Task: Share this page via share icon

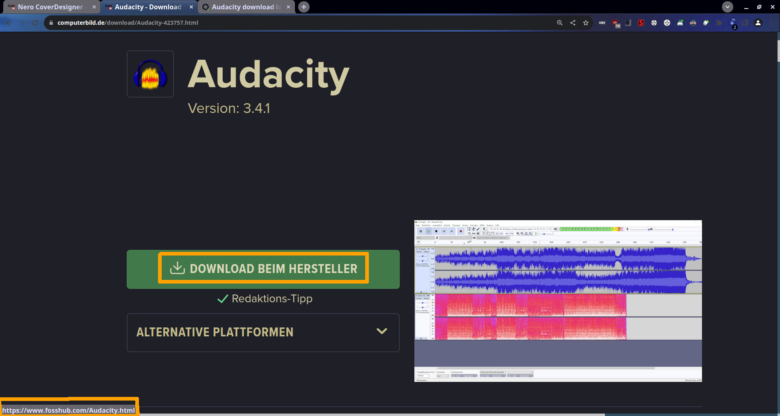Action: [x=573, y=23]
